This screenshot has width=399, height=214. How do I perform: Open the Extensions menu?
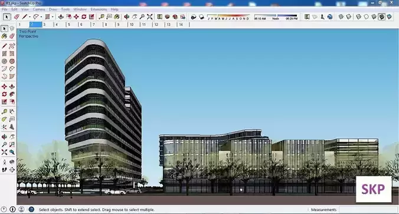click(99, 9)
